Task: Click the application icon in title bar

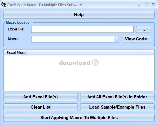Action: point(4,5)
